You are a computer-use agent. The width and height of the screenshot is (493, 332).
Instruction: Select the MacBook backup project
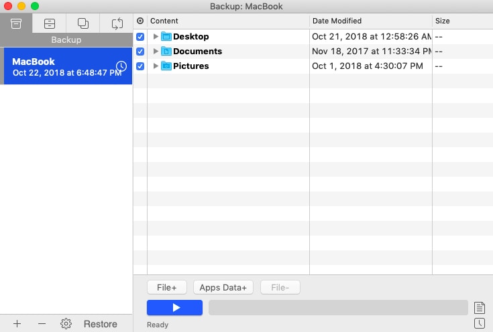[68, 66]
